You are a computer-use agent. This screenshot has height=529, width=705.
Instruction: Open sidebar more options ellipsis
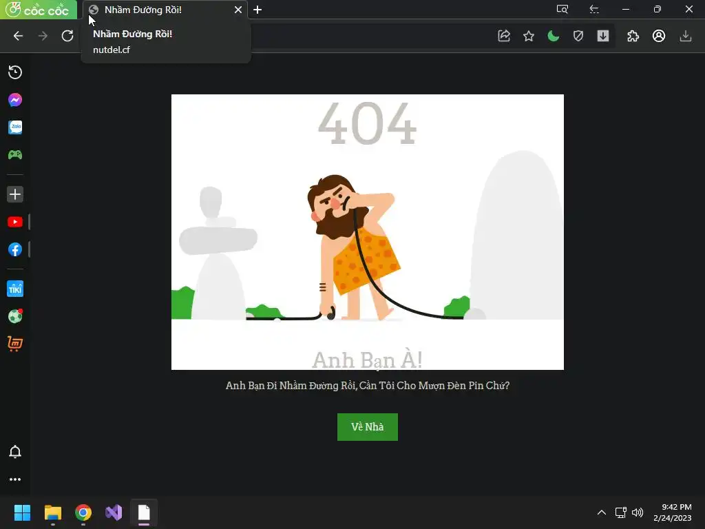point(15,479)
